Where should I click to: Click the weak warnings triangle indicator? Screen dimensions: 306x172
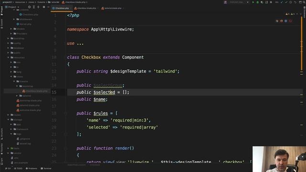click(293, 14)
